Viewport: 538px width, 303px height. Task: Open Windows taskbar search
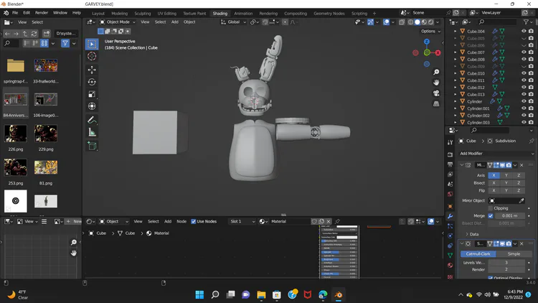[215, 295]
